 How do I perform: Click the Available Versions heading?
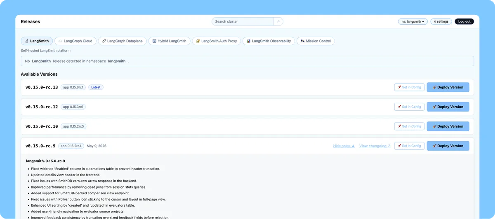coord(39,74)
